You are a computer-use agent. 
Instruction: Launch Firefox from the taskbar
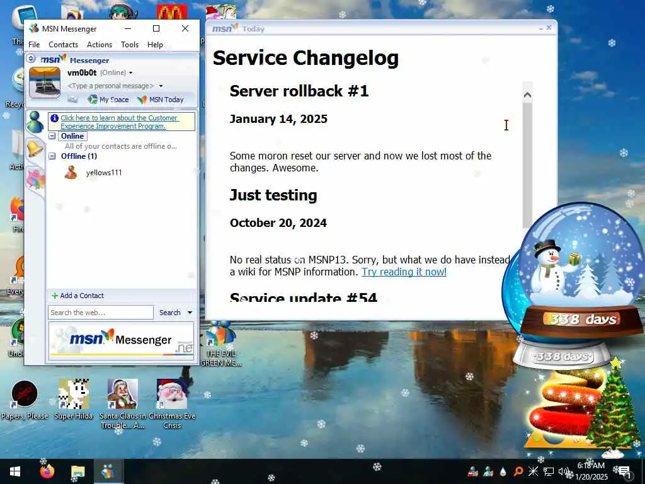point(47,471)
